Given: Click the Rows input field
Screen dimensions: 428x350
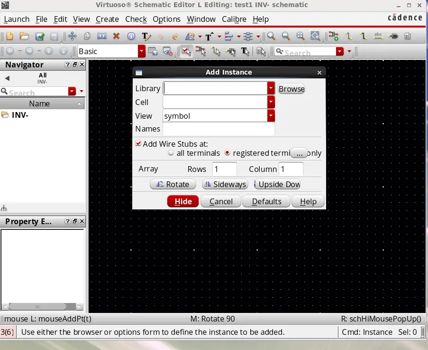Looking at the screenshot, I should [224, 169].
